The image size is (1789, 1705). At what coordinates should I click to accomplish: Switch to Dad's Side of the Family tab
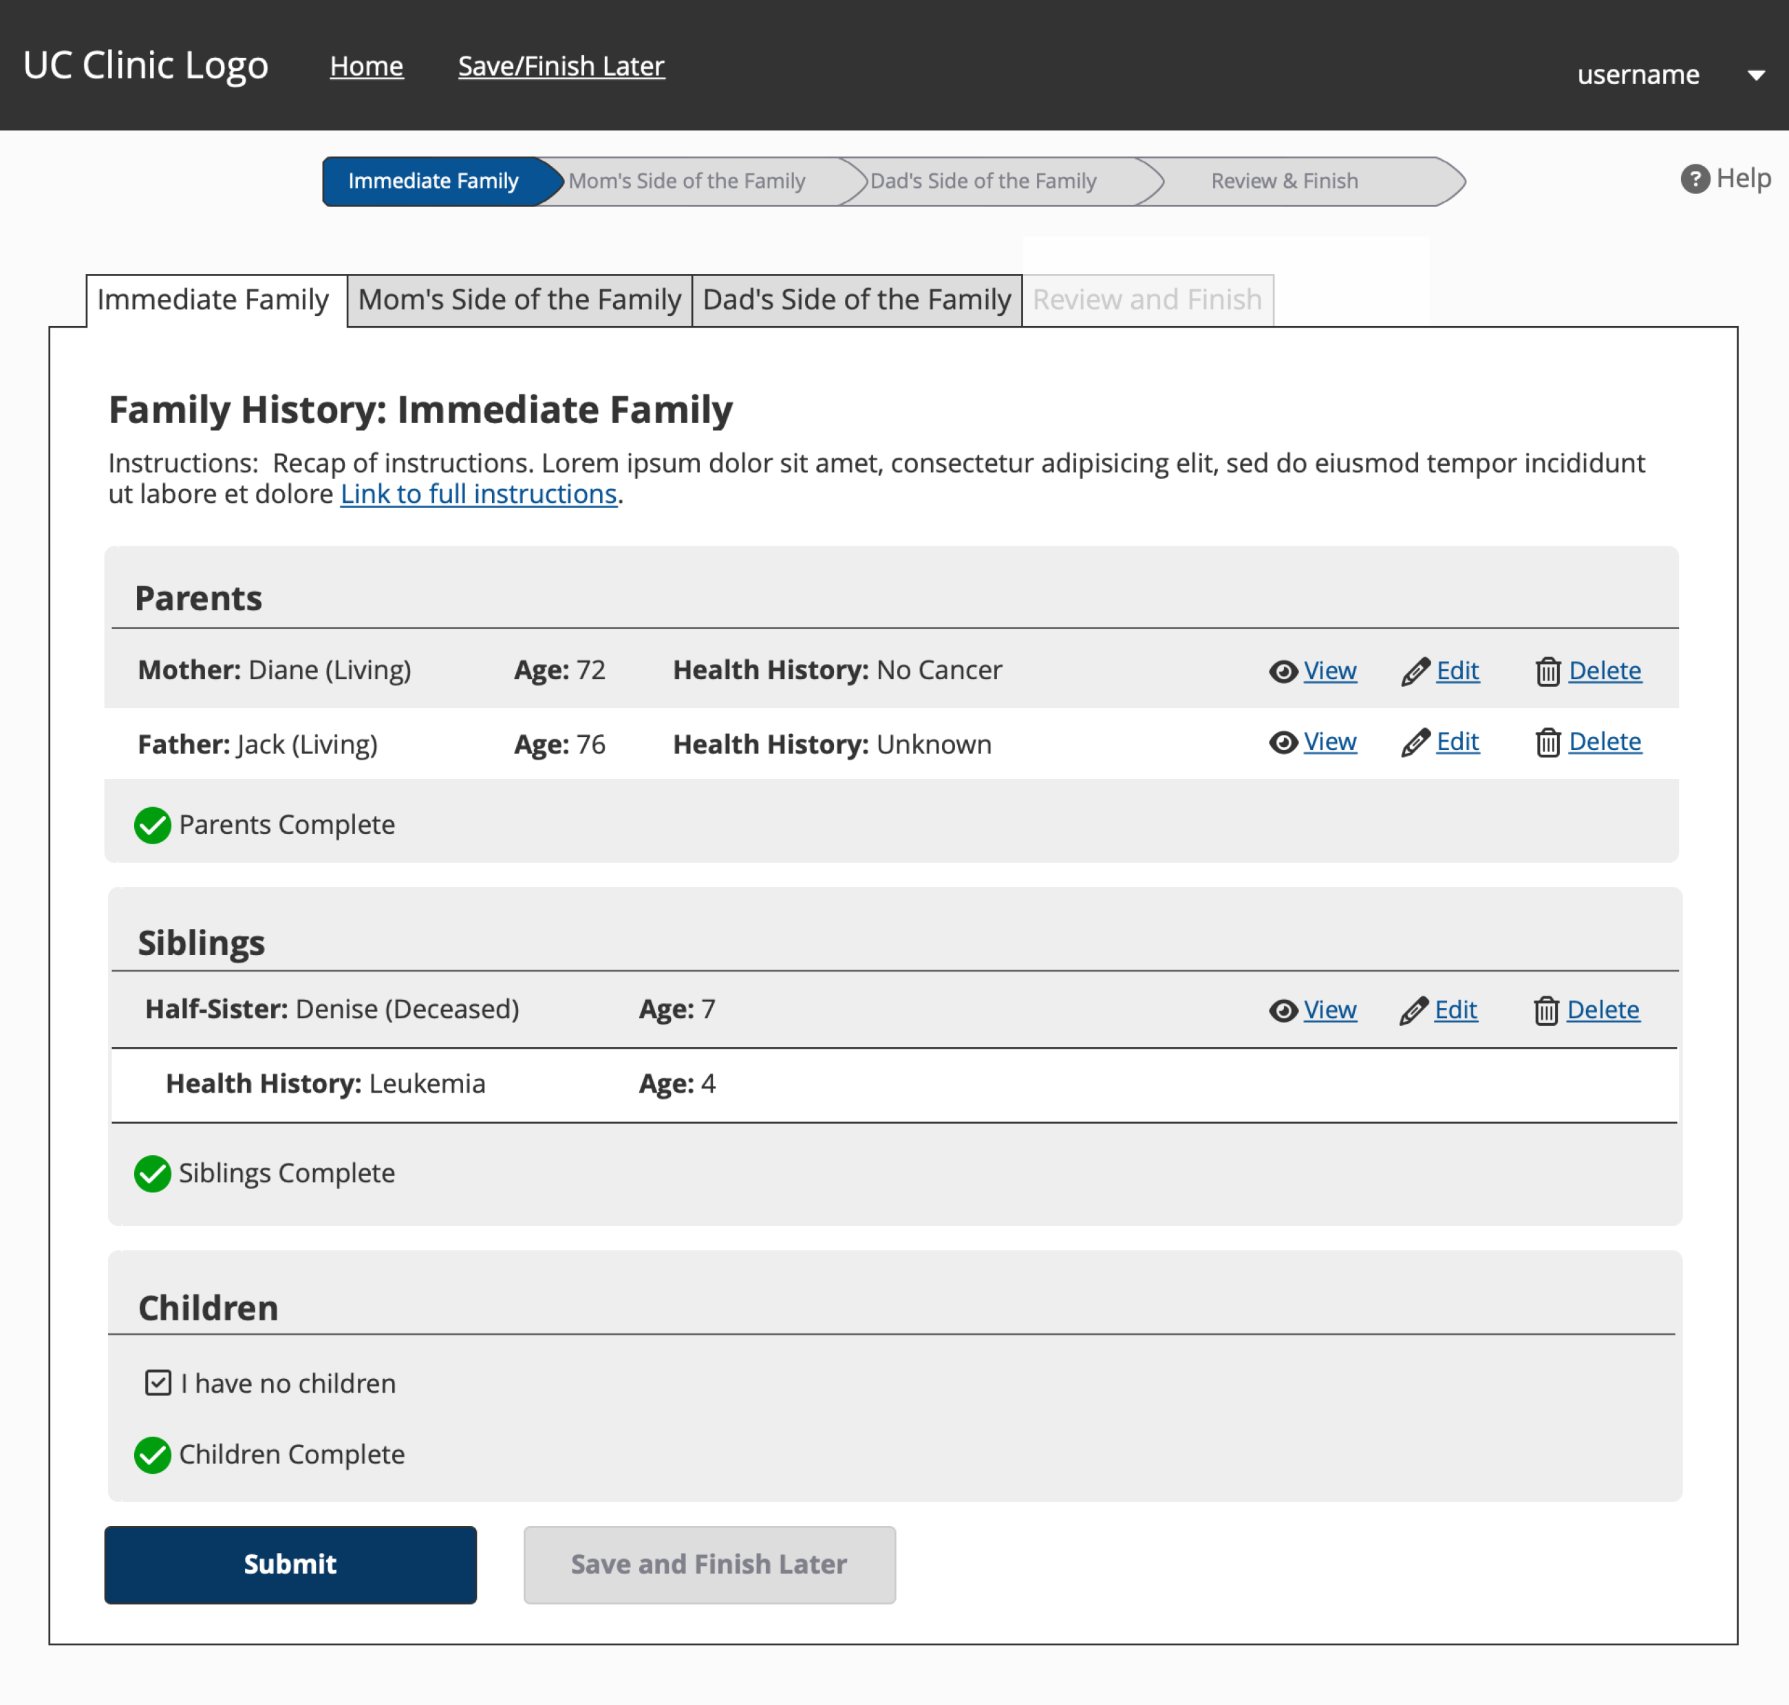coord(857,300)
